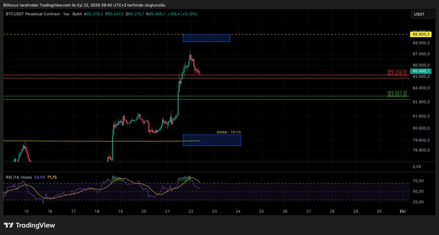This screenshot has width=439, height=235.
Task: Click the K85.488,7 close value
Action: (156, 14)
